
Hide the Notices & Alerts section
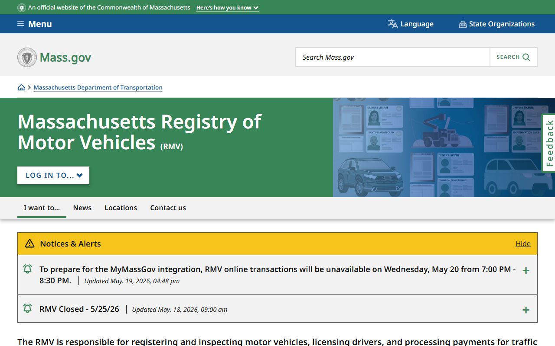click(x=523, y=243)
